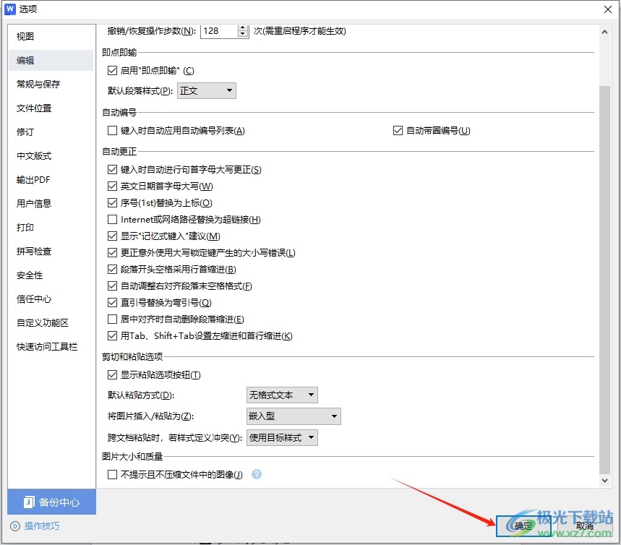621x545 pixels.
Task: Select the 修订 category
Action: tap(51, 132)
